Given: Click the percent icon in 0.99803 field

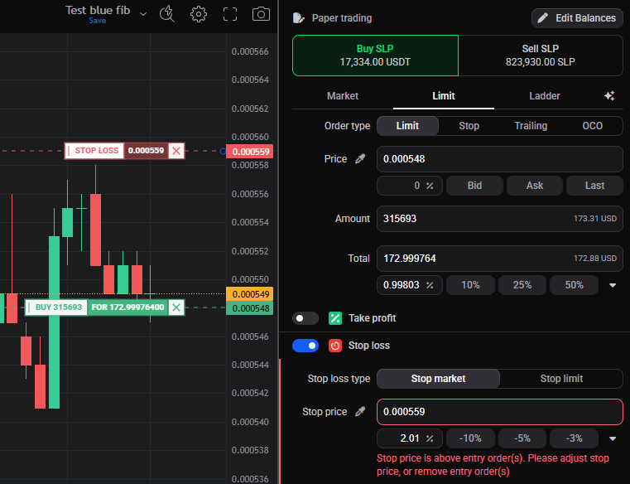Looking at the screenshot, I should click(x=430, y=285).
